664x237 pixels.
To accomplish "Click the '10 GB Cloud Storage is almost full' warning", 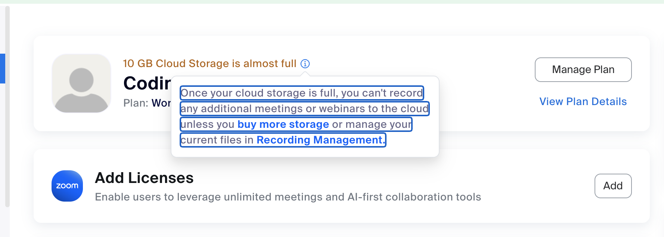I will tap(210, 64).
